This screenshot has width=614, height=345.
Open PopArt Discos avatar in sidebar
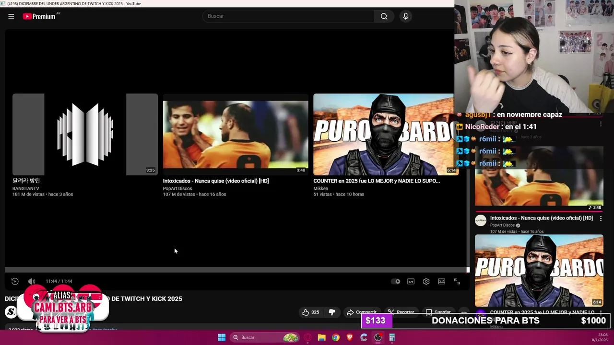coord(481,220)
